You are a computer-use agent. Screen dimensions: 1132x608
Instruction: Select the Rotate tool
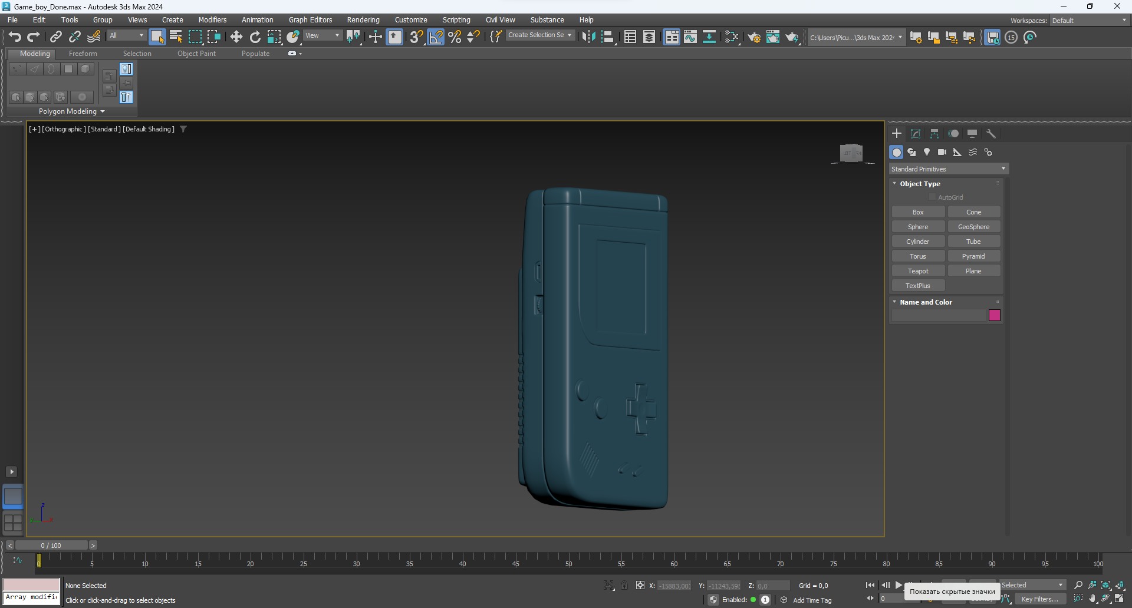click(255, 37)
